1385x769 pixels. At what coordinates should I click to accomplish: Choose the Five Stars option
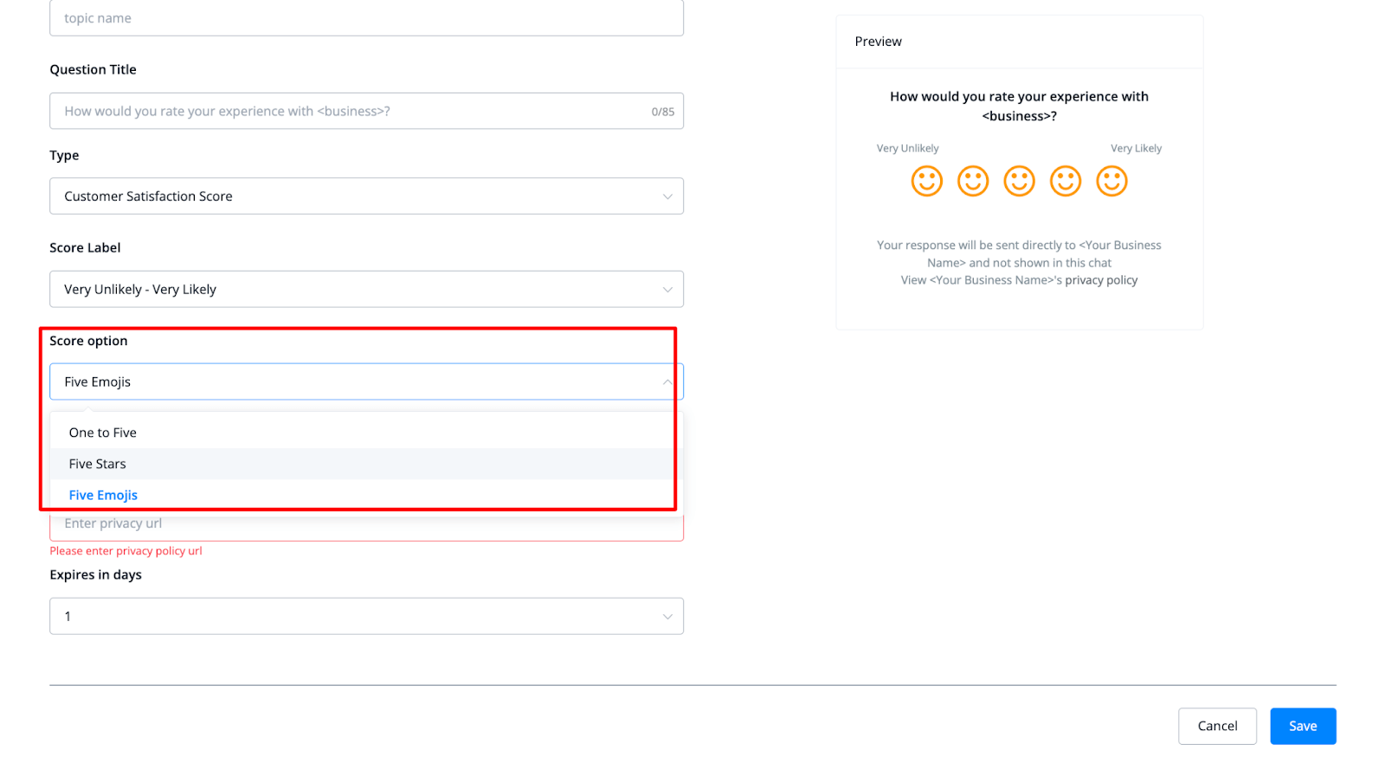pyautogui.click(x=366, y=464)
